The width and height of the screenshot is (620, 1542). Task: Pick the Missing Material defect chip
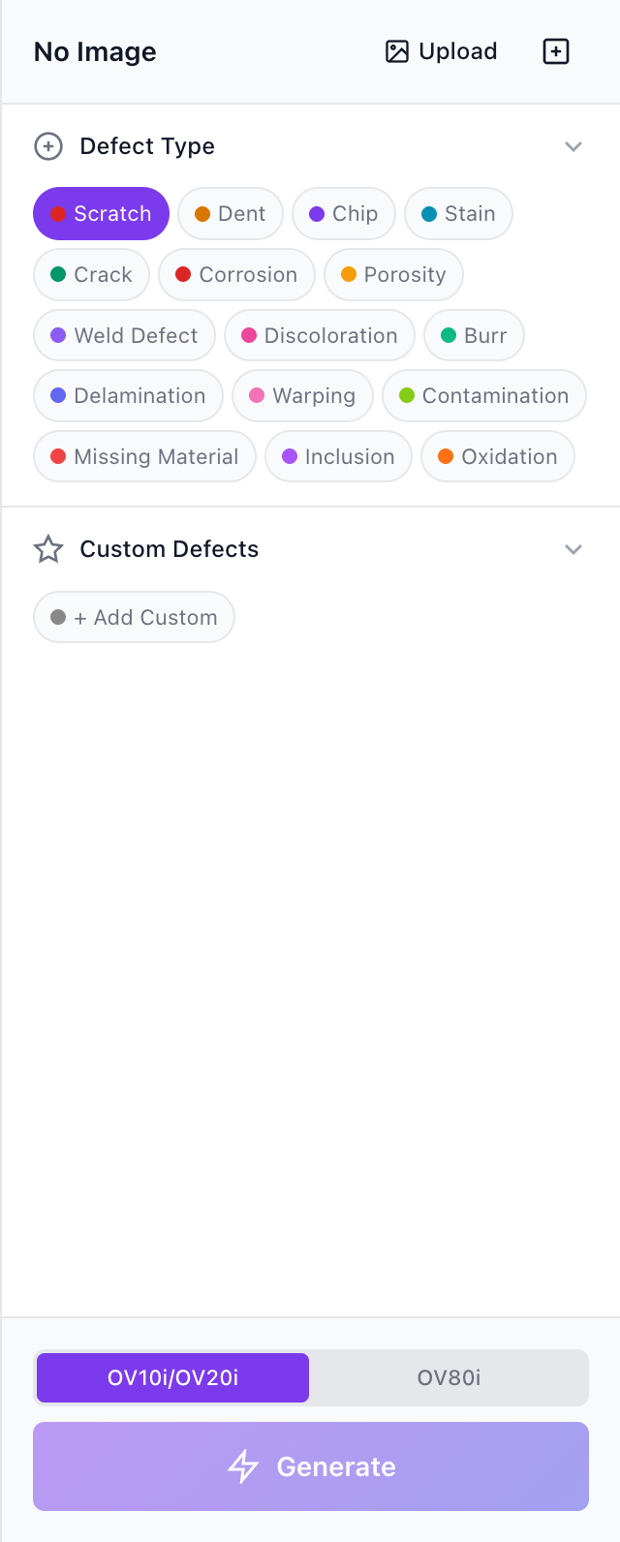pyautogui.click(x=144, y=457)
